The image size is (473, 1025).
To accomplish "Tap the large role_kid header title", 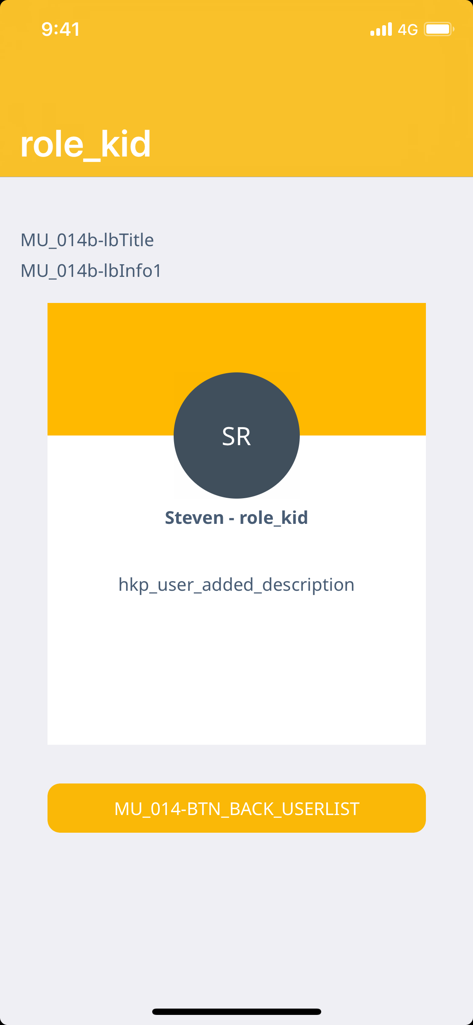I will (86, 144).
